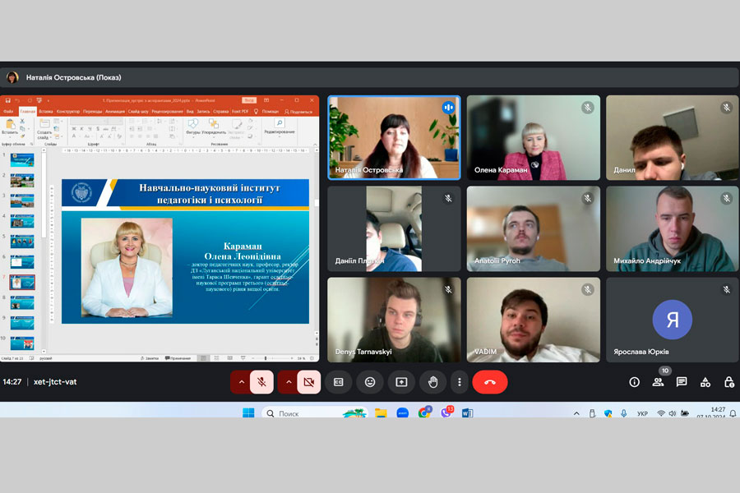Image resolution: width=740 pixels, height=493 pixels.
Task: Select Наталія Островська video tile
Action: click(x=394, y=138)
